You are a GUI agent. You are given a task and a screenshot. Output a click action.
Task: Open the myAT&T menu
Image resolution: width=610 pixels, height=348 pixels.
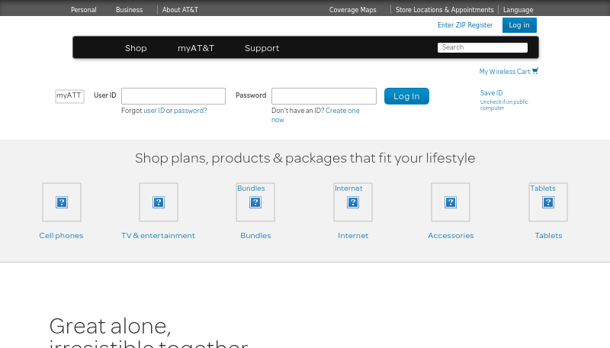pyautogui.click(x=196, y=48)
